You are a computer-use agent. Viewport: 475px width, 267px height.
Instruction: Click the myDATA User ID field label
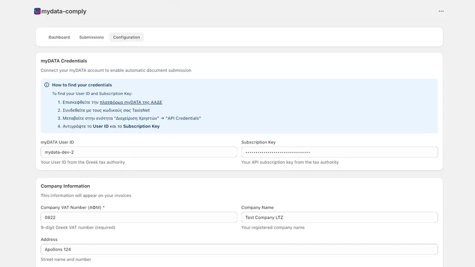[x=57, y=142]
